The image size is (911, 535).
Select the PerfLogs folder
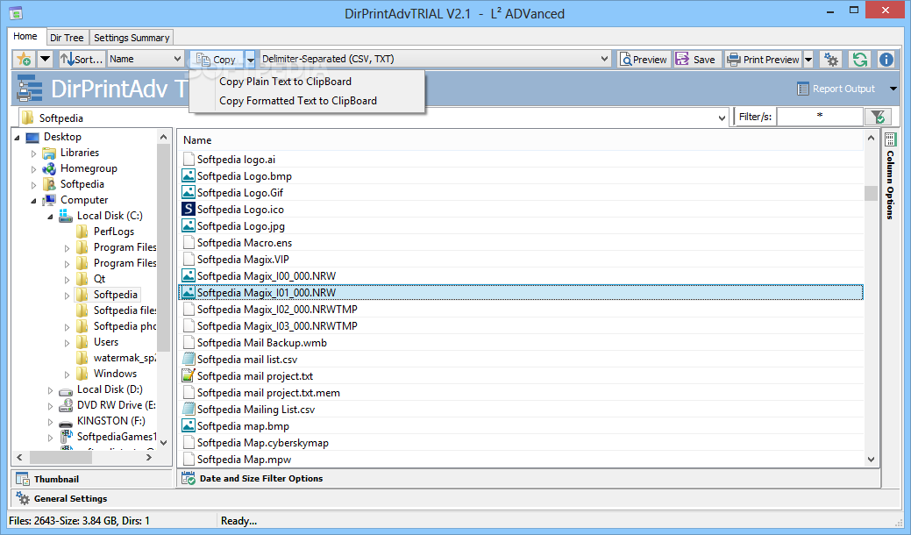click(114, 232)
